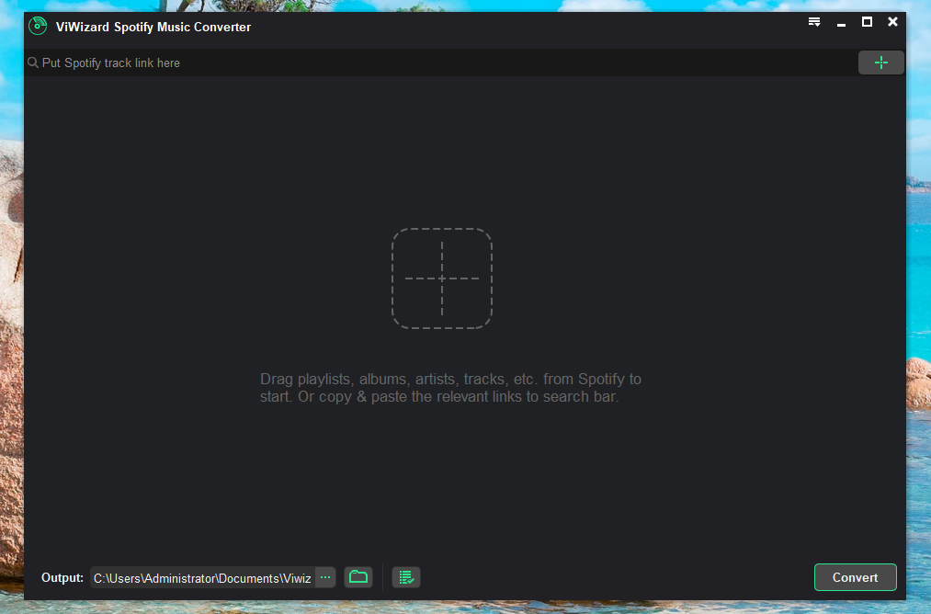Click the 'Drag playlists, albums' instruction text
This screenshot has width=931, height=614.
[x=450, y=379]
